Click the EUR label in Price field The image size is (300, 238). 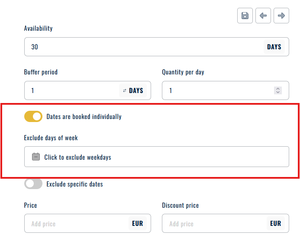[x=138, y=224]
